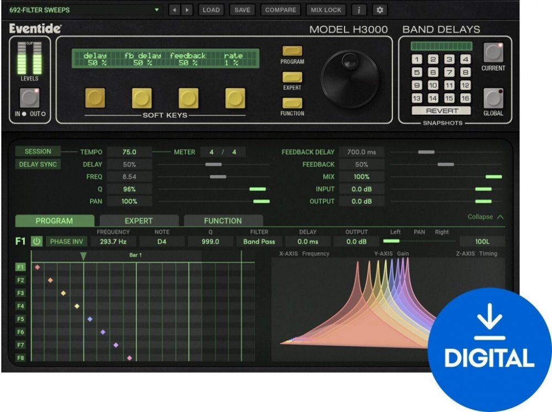
Task: Open the Band Pass filter type dropdown
Action: [x=259, y=241]
